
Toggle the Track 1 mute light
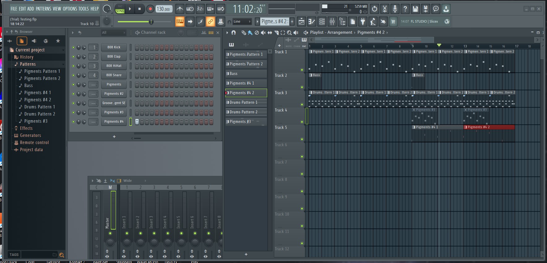click(302, 70)
